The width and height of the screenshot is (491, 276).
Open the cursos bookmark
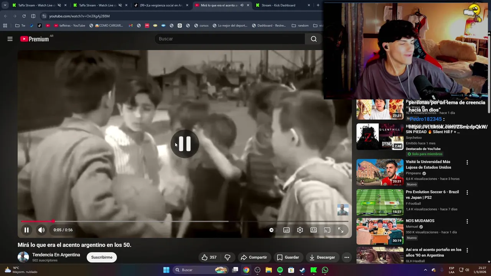201,26
